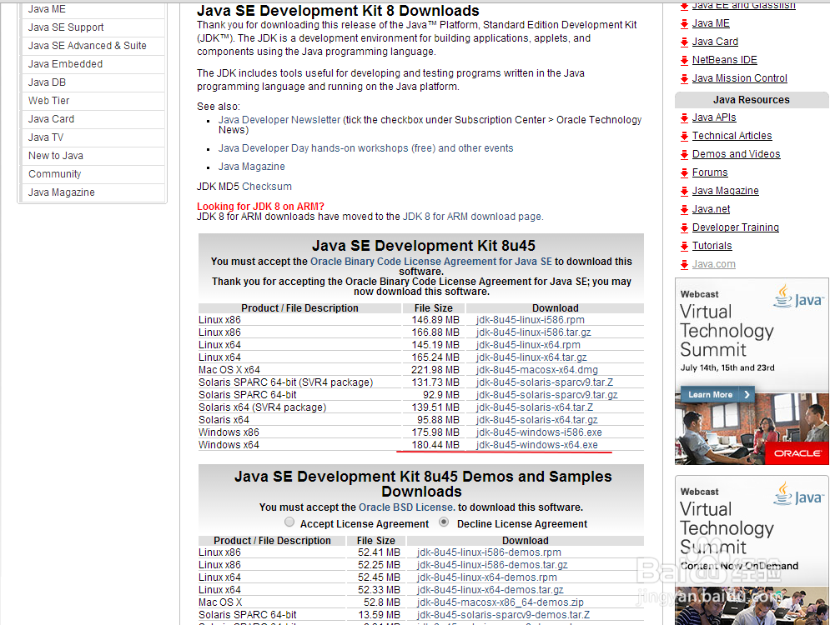Open Oracle Binary Code License Agreement link
This screenshot has height=625, width=830.
[431, 262]
